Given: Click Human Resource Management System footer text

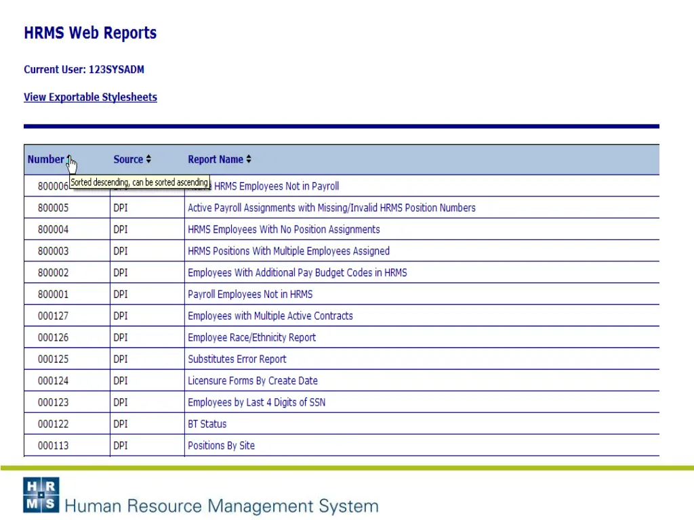Looking at the screenshot, I should (222, 506).
